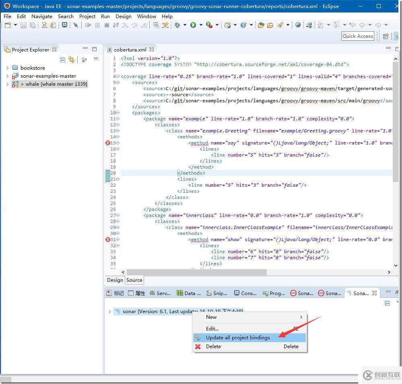Open Project Explorer View Menu triangle
This screenshot has width=402, height=384.
click(96, 59)
